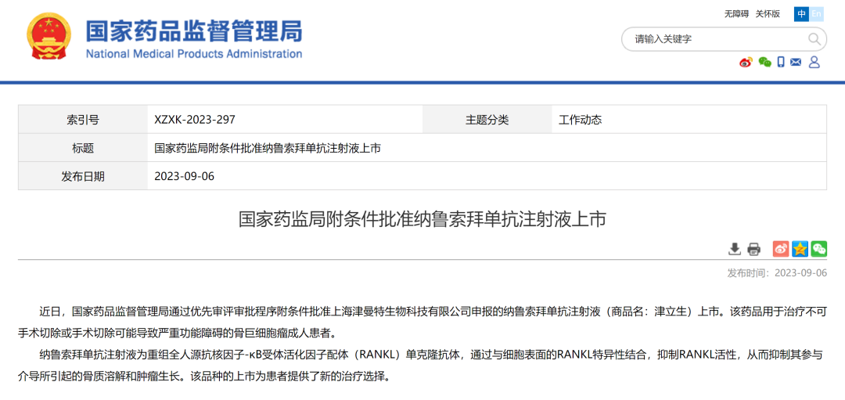Open the WeChat icon in header

click(x=764, y=62)
